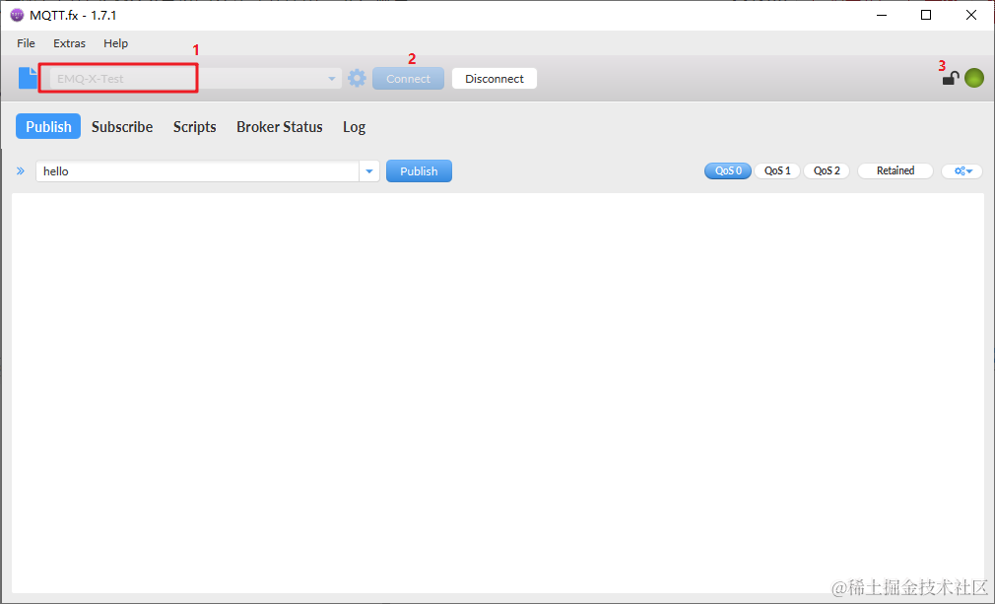Screen dimensions: 995x604
Task: Click the hello topic input field
Action: pos(197,171)
